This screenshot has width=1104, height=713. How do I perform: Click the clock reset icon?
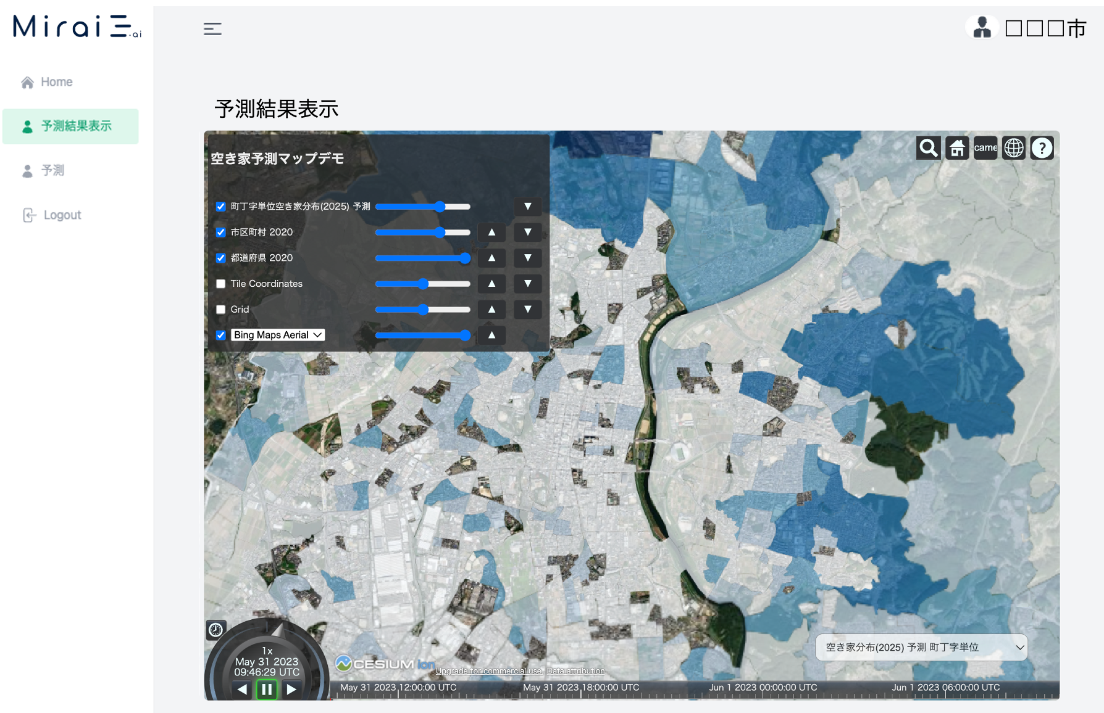click(x=215, y=630)
